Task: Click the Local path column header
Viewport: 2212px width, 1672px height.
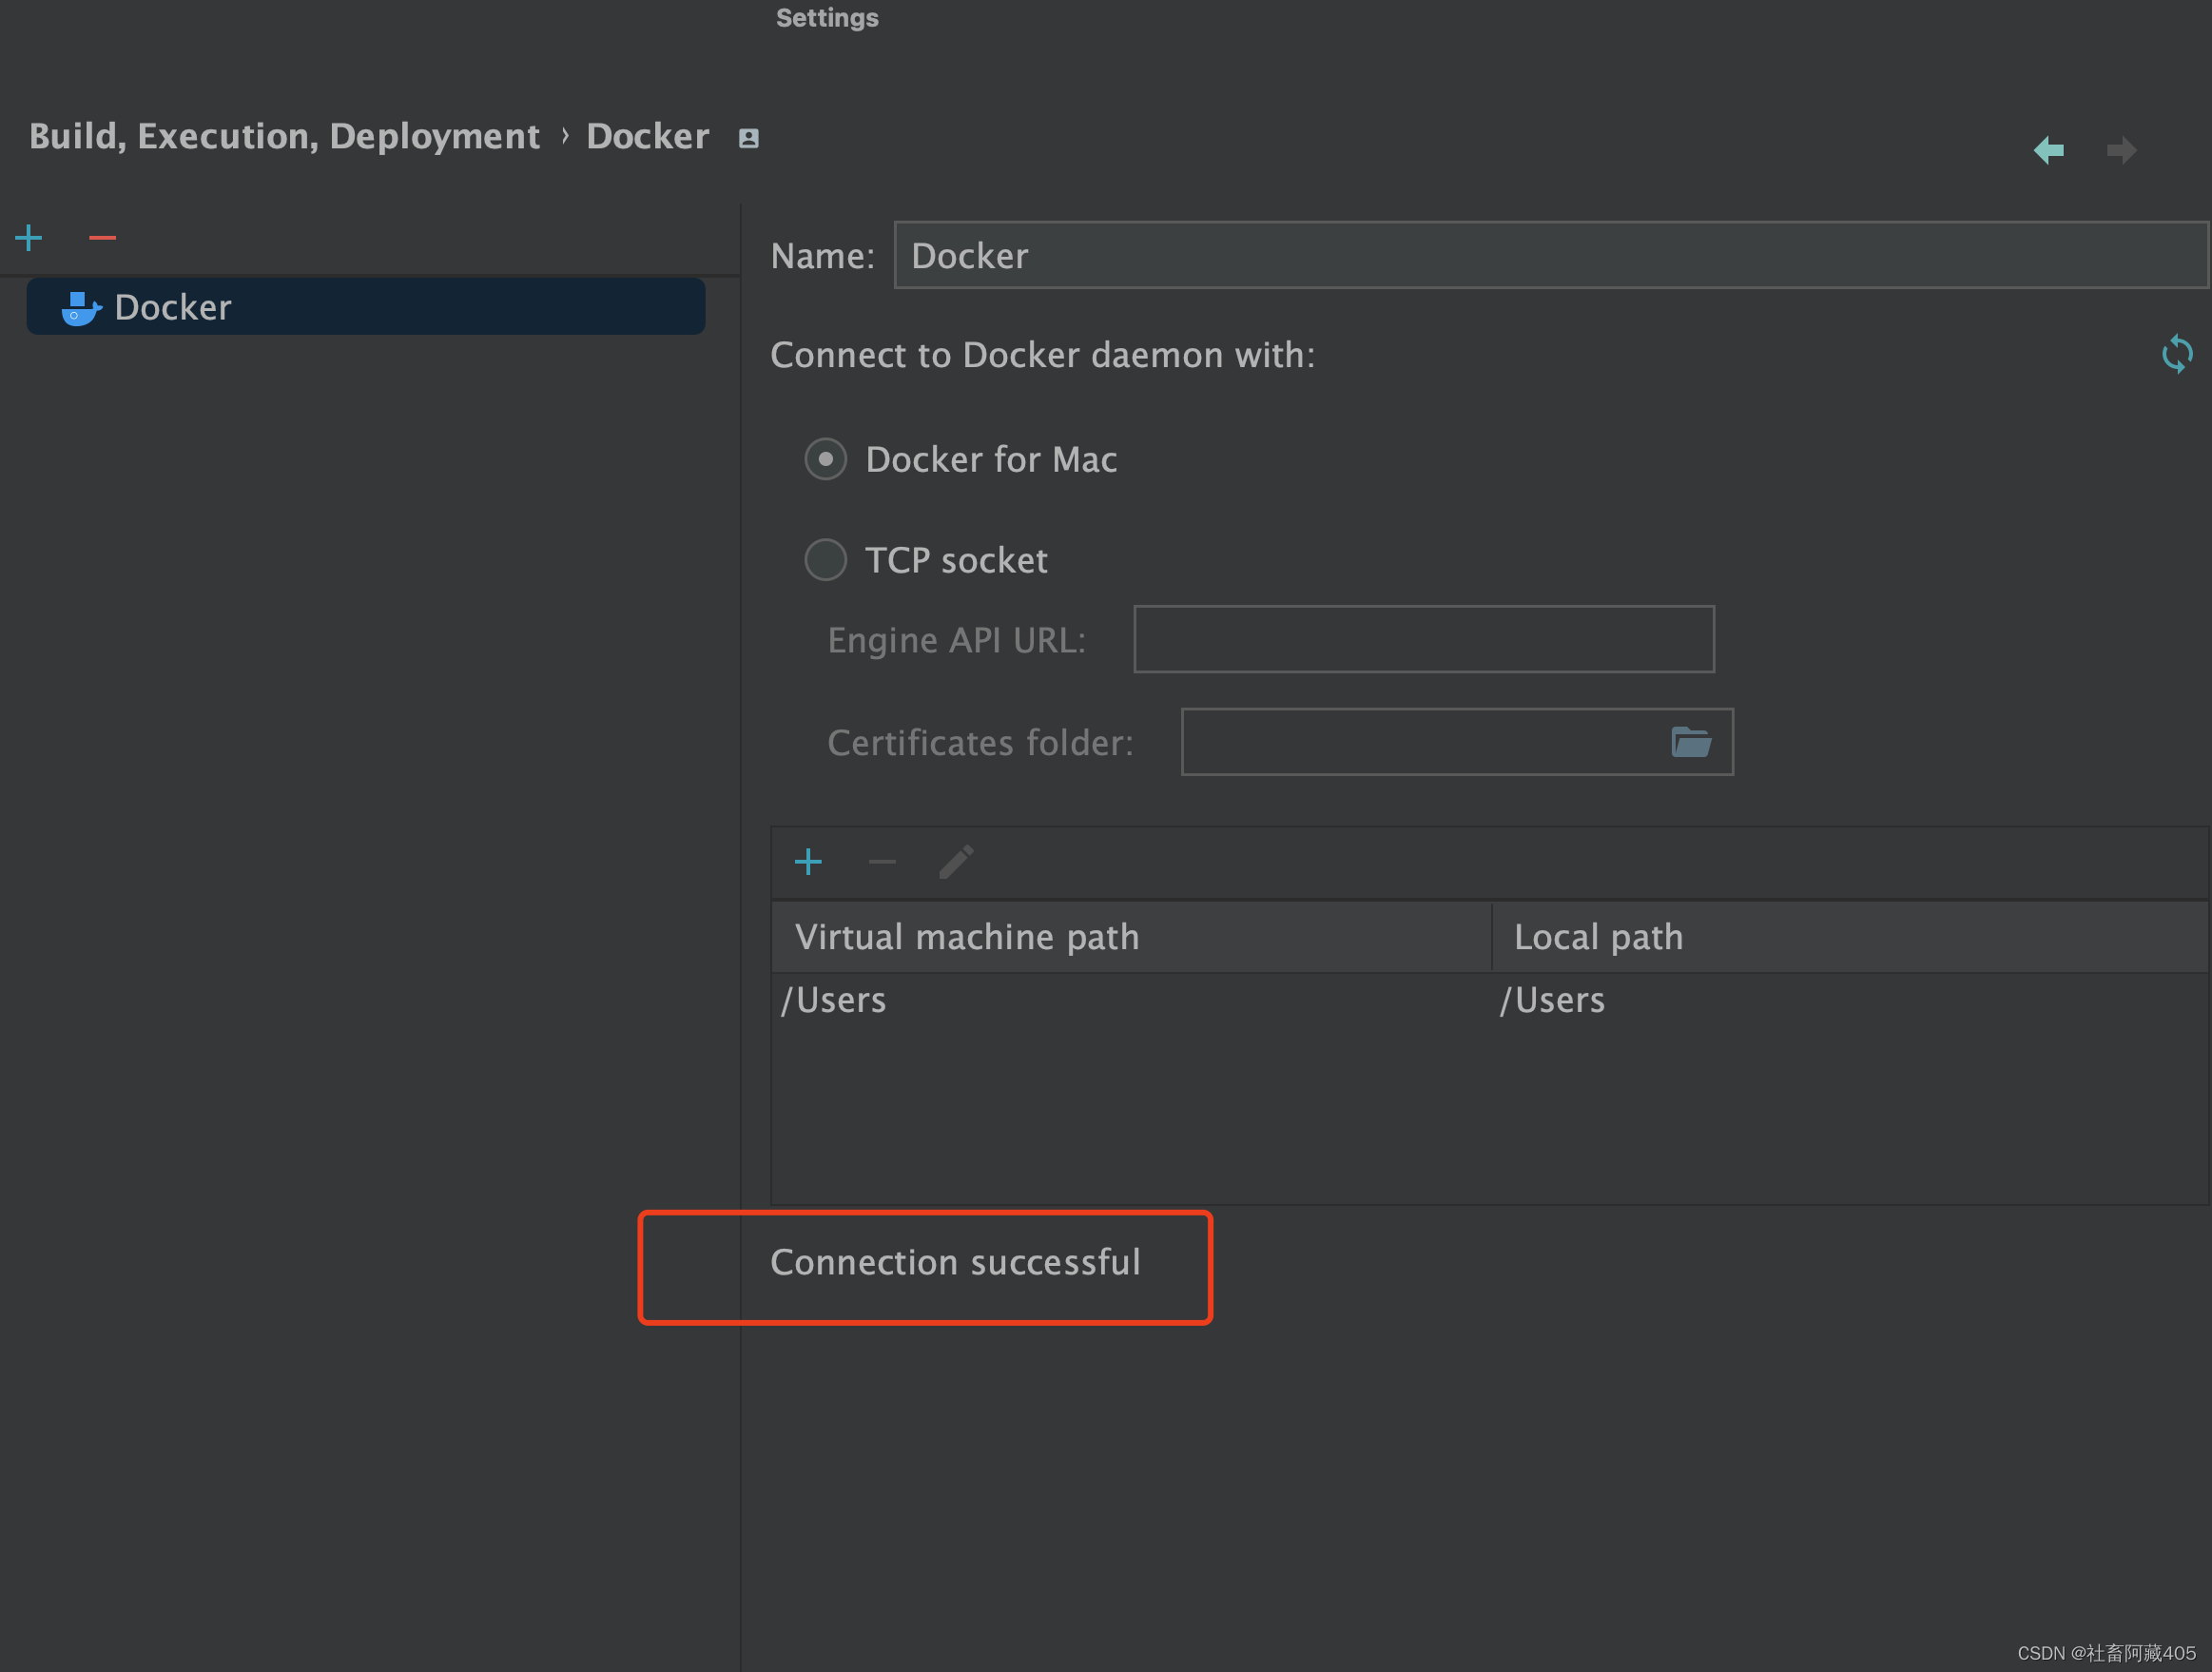Action: 1598,937
